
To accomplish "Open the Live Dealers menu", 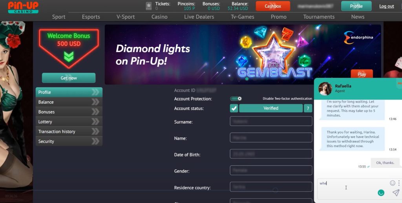I will (x=199, y=17).
